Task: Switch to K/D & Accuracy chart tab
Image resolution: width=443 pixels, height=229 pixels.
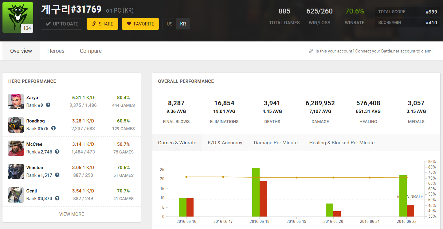Action: click(x=225, y=143)
